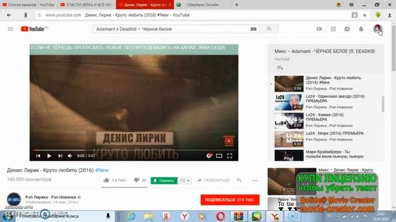
Task: Open the #New hashtag link
Action: click(101, 170)
